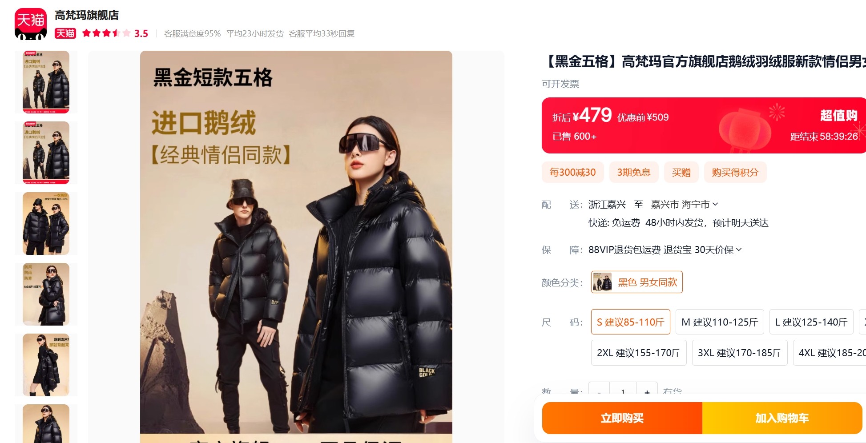
Task: Choose size M 建议110-125斤
Action: pyautogui.click(x=720, y=322)
